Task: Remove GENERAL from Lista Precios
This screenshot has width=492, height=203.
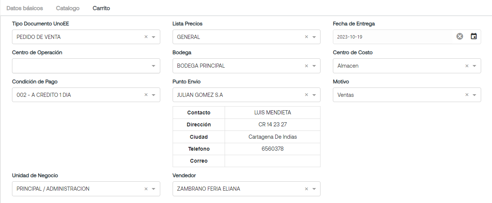Action: (x=306, y=37)
